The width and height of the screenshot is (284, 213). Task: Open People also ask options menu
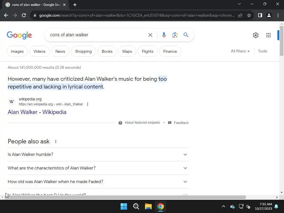56,141
